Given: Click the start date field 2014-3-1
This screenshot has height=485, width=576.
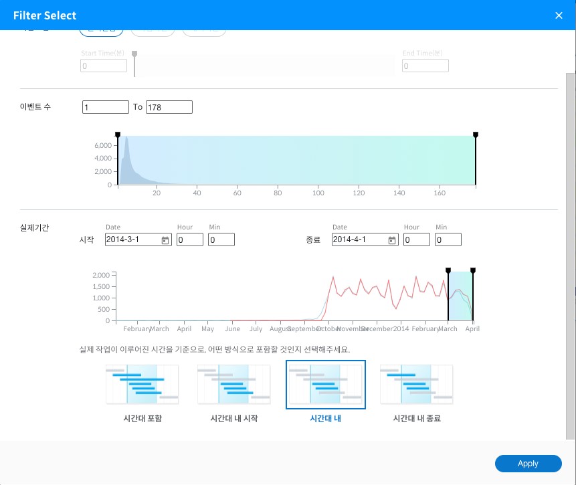Looking at the screenshot, I should pyautogui.click(x=132, y=240).
